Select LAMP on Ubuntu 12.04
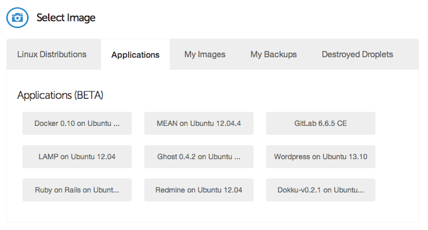Viewport: 428px width, 230px height. 77,157
